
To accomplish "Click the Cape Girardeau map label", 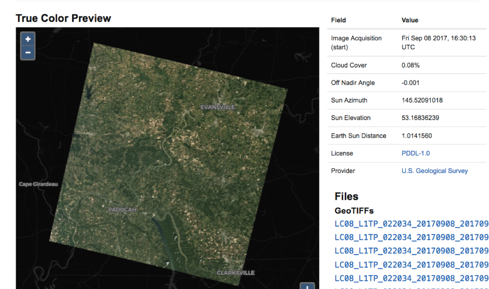I will point(38,184).
